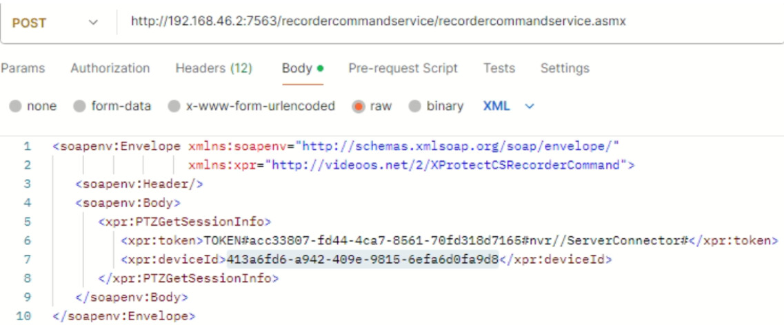Viewport: 784px width, 325px height.
Task: Click the closing soapenv:Envelope tag
Action: coord(124,316)
